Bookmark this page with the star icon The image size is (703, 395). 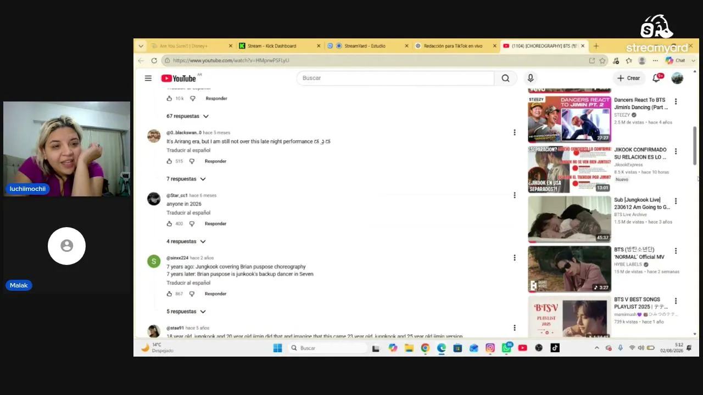[602, 60]
